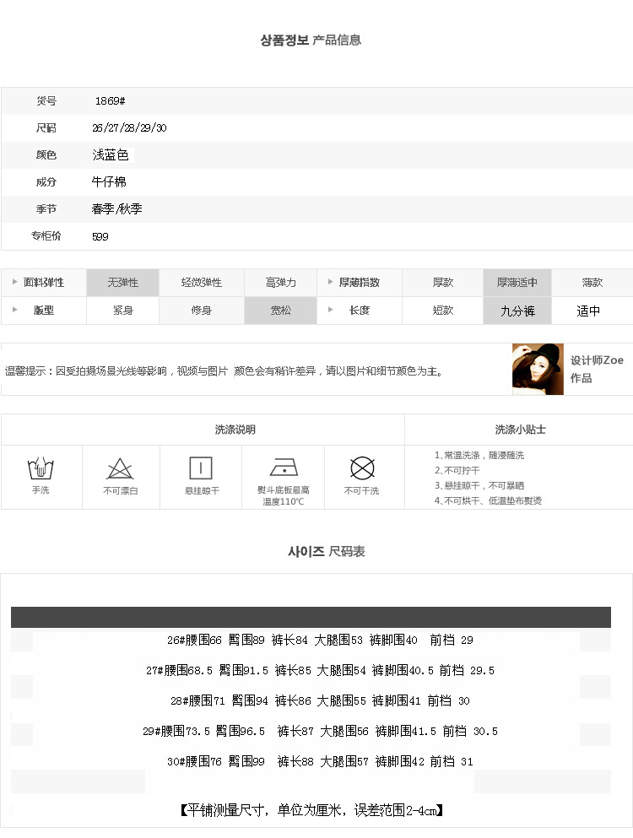Click the 面料弹性 row label
The height and width of the screenshot is (838, 633).
(x=44, y=282)
